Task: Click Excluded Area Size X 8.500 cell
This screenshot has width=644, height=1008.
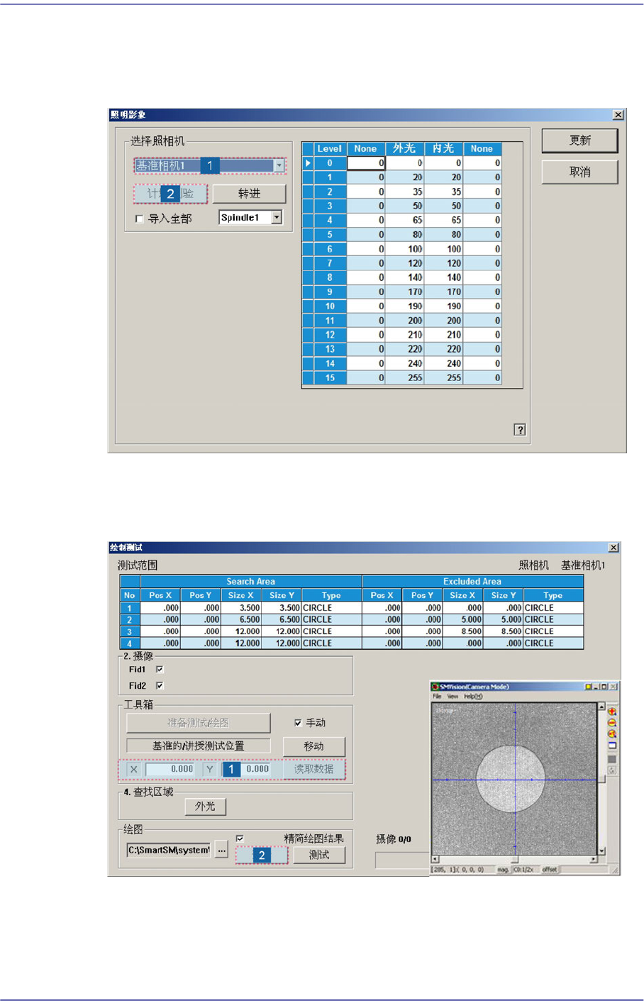Action: 463,631
